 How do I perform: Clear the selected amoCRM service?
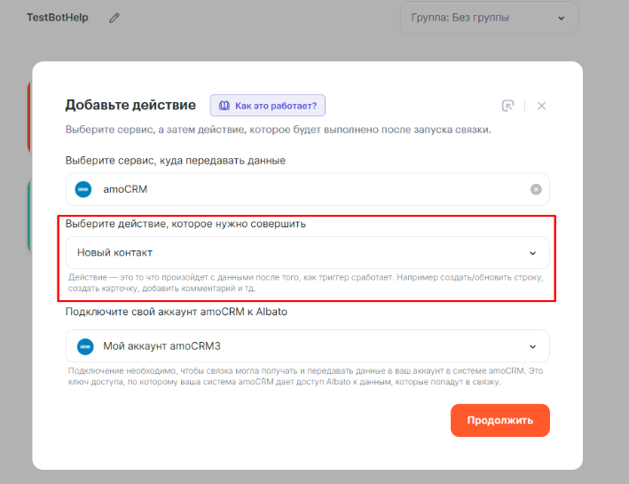[x=536, y=189]
